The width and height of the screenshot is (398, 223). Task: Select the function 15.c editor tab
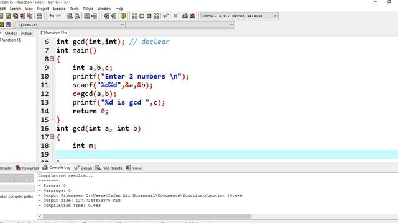pos(54,33)
